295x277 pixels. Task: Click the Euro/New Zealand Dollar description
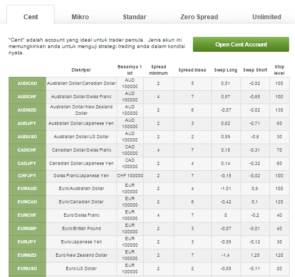click(x=81, y=255)
